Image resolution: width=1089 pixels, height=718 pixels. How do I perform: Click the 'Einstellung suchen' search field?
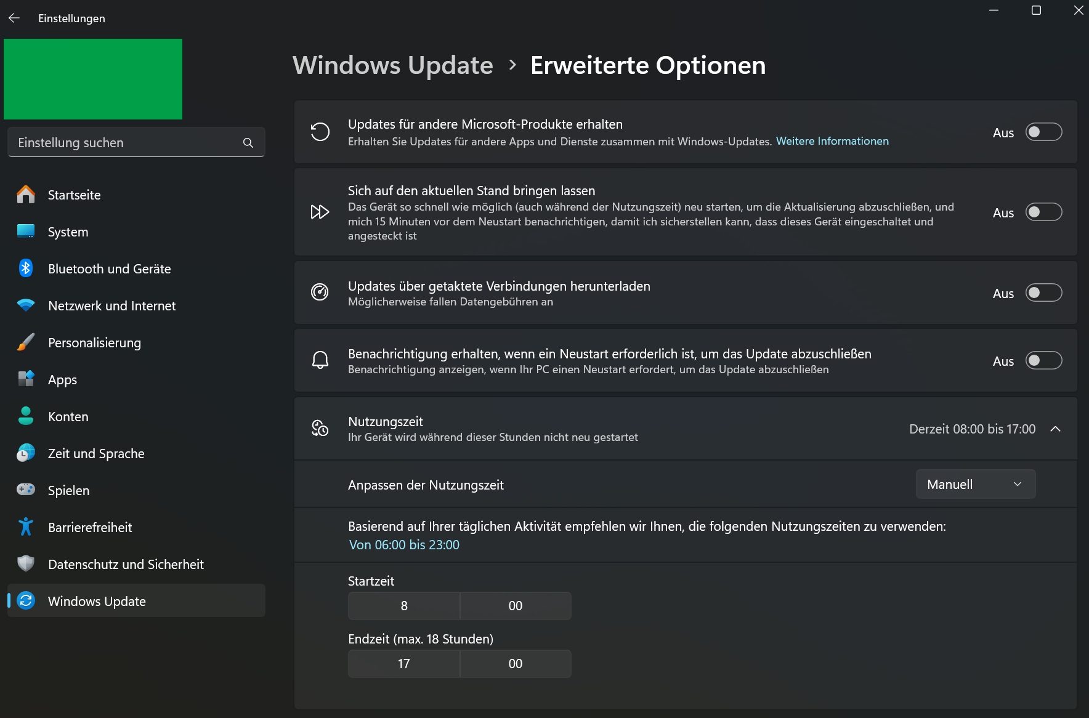coord(136,143)
